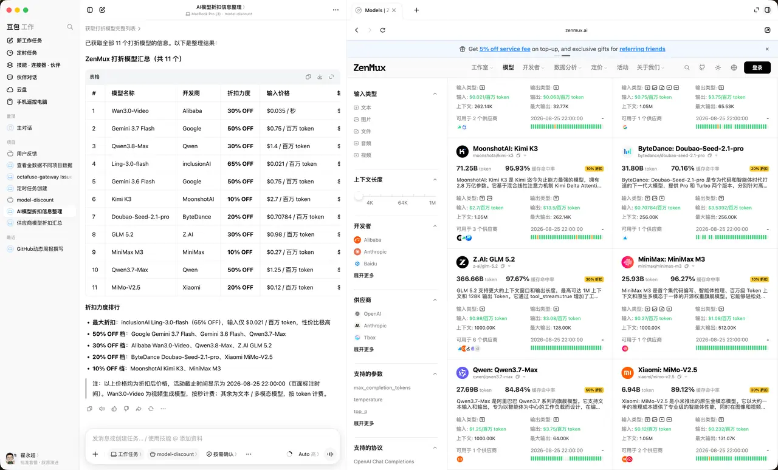The height and width of the screenshot is (470, 778).
Task: Toggle the Doubao sidebar panel icon
Action: tap(90, 10)
